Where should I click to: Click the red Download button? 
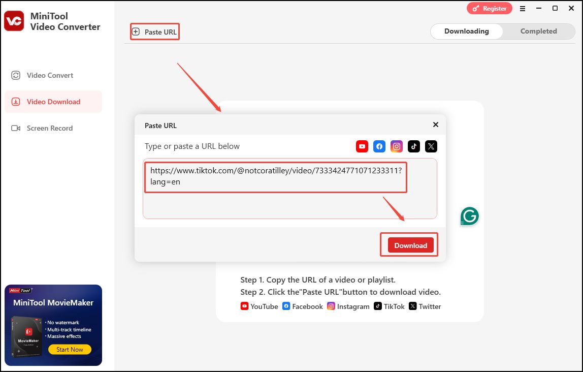click(x=410, y=245)
